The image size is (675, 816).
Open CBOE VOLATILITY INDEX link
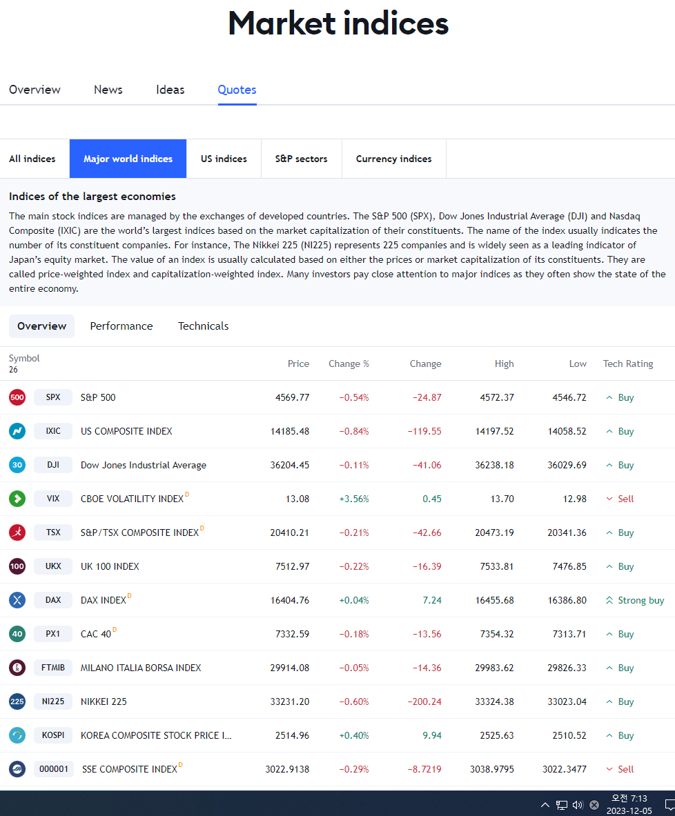point(133,499)
